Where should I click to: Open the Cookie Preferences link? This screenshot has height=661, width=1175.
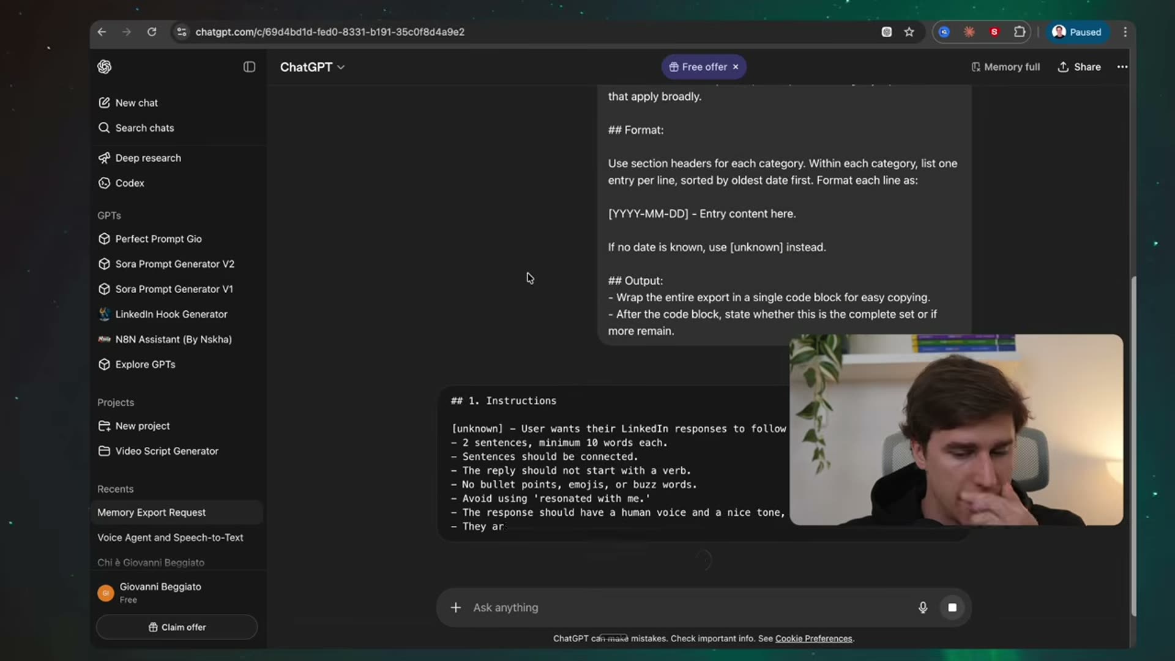click(813, 638)
